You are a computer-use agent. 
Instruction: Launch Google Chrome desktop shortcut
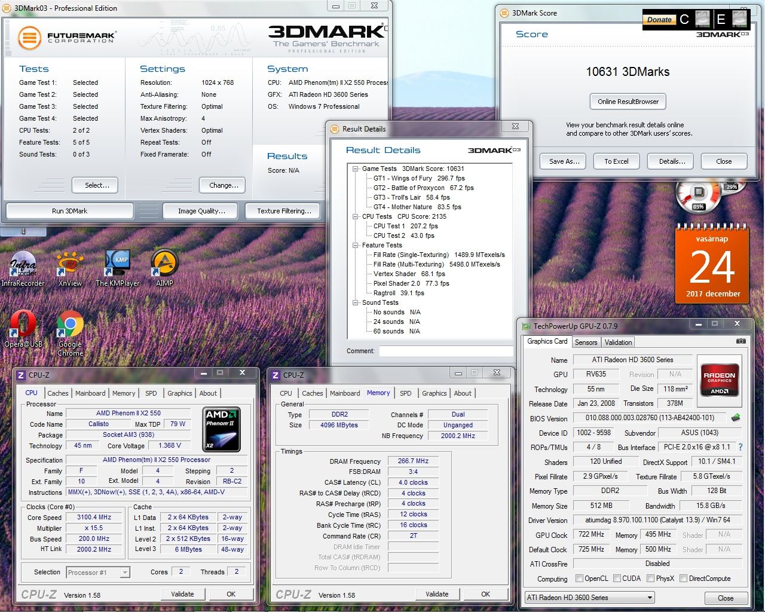point(70,333)
